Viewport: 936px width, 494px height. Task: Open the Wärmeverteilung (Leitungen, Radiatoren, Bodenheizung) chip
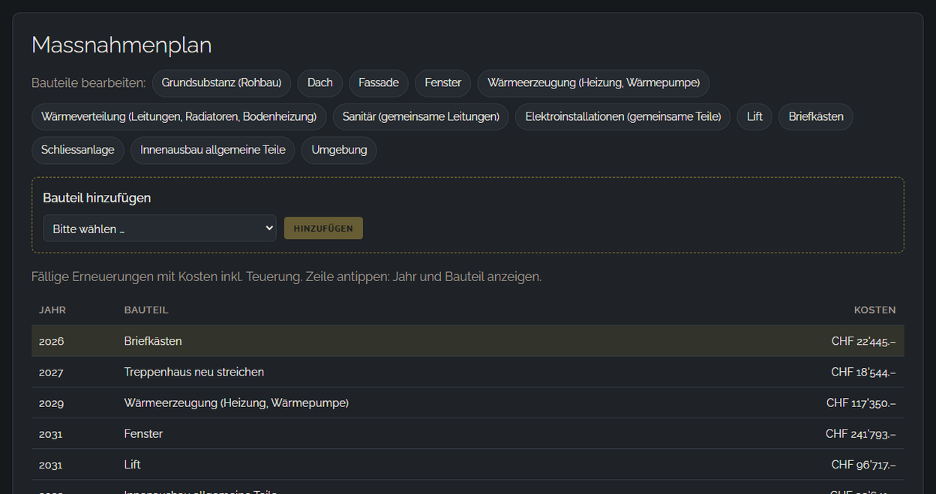point(179,117)
